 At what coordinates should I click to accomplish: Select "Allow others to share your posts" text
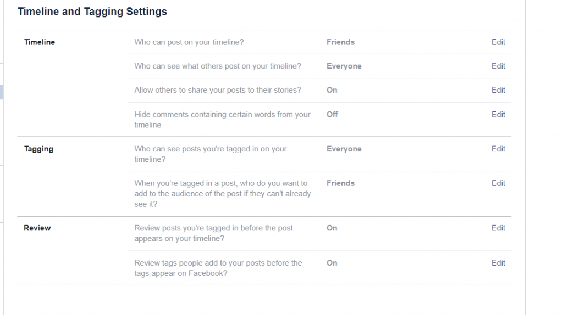coord(218,90)
